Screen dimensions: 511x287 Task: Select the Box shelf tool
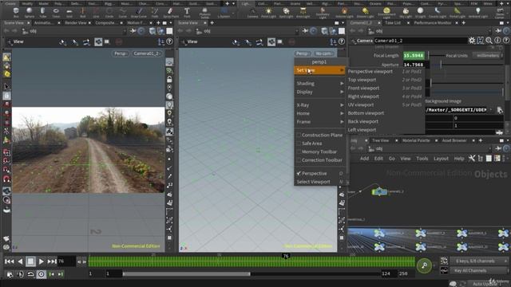pyautogui.click(x=16, y=13)
